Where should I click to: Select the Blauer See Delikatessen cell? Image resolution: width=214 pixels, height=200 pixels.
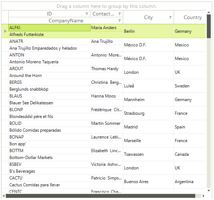(x=66, y=103)
